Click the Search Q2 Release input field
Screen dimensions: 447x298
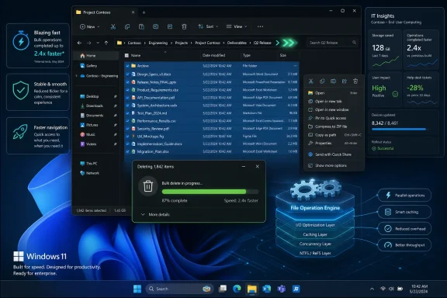point(332,43)
